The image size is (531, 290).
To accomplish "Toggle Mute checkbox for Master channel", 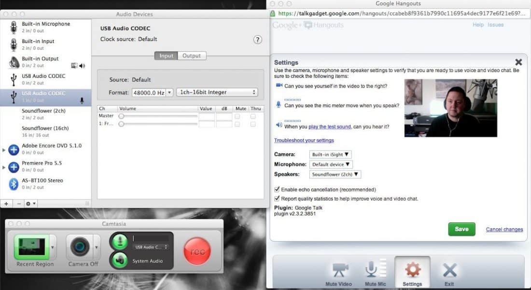I will coord(237,116).
